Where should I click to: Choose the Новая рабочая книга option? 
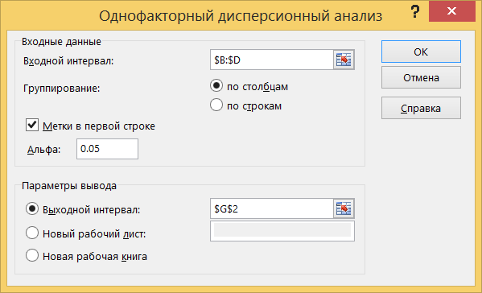(x=32, y=255)
